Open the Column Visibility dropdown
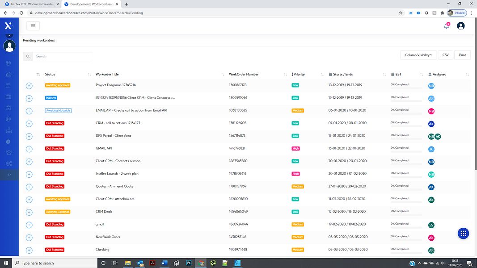Viewport: 477px width, 268px height. click(x=418, y=55)
